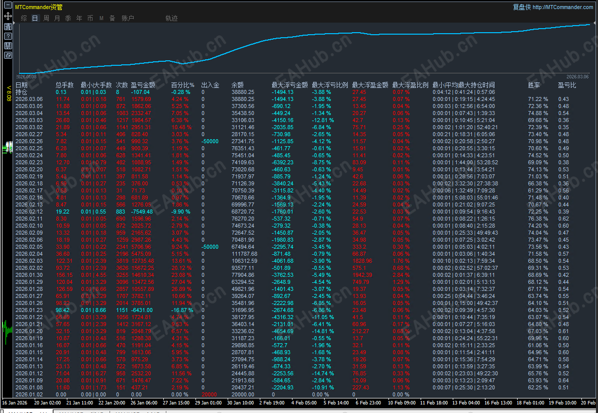Select the 季 quarterly tab
Image resolution: width=598 pixels, height=413 pixels.
click(68, 18)
